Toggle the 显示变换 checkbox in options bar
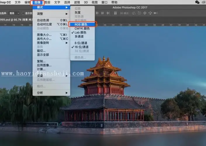206x146 pixels. tap(23, 13)
